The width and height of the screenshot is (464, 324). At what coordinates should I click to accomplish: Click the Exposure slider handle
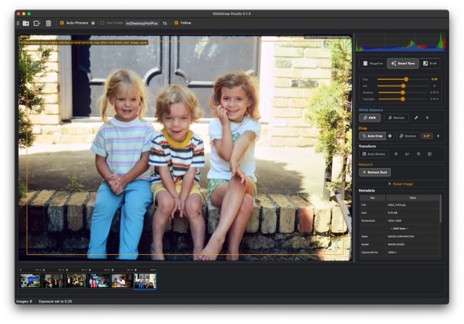pyautogui.click(x=406, y=79)
